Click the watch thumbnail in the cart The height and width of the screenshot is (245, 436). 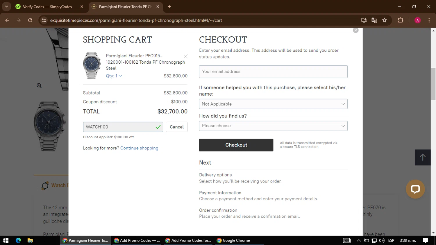click(x=92, y=66)
